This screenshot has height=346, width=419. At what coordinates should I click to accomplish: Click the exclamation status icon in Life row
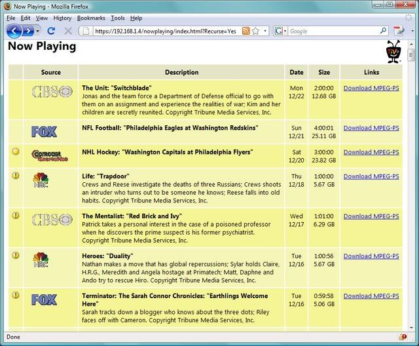pyautogui.click(x=16, y=176)
